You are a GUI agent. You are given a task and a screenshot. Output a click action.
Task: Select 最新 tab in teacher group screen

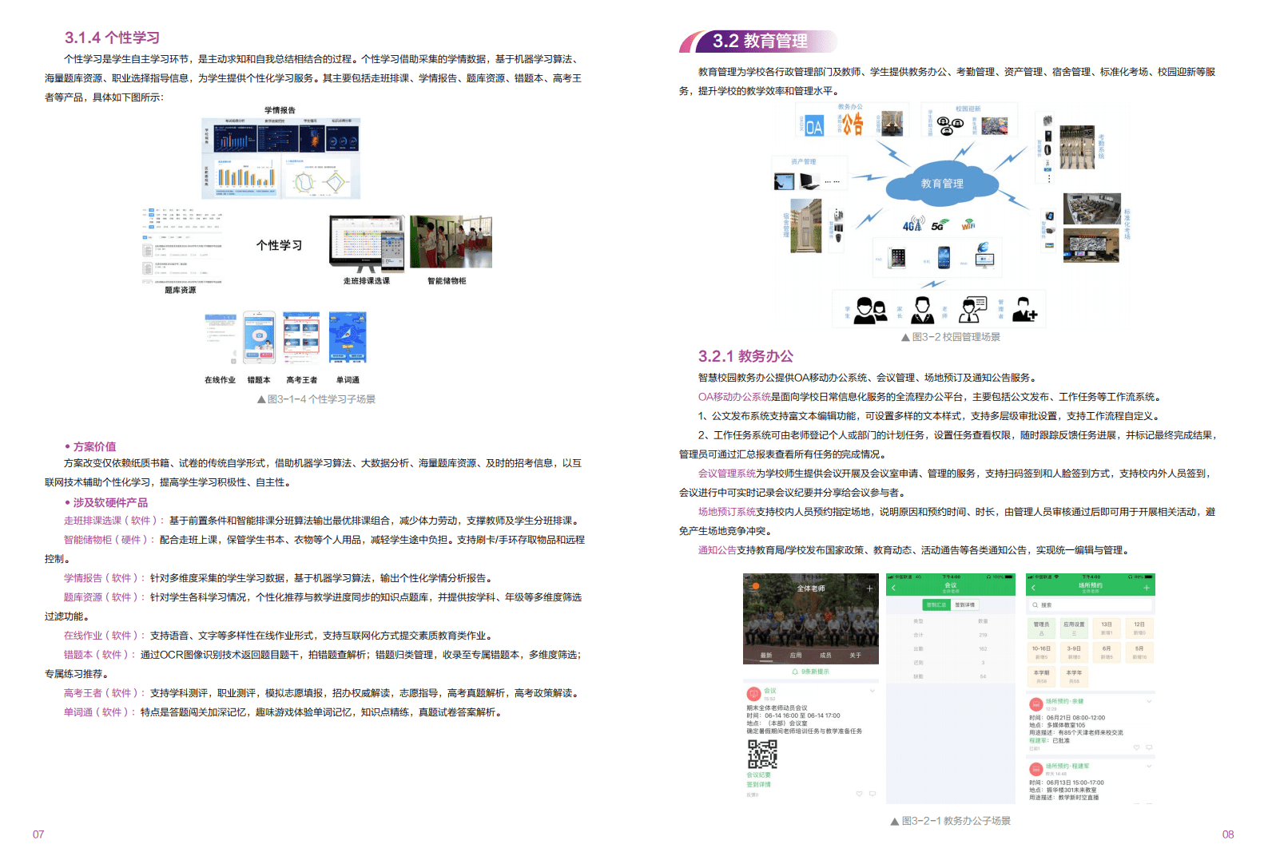[766, 656]
